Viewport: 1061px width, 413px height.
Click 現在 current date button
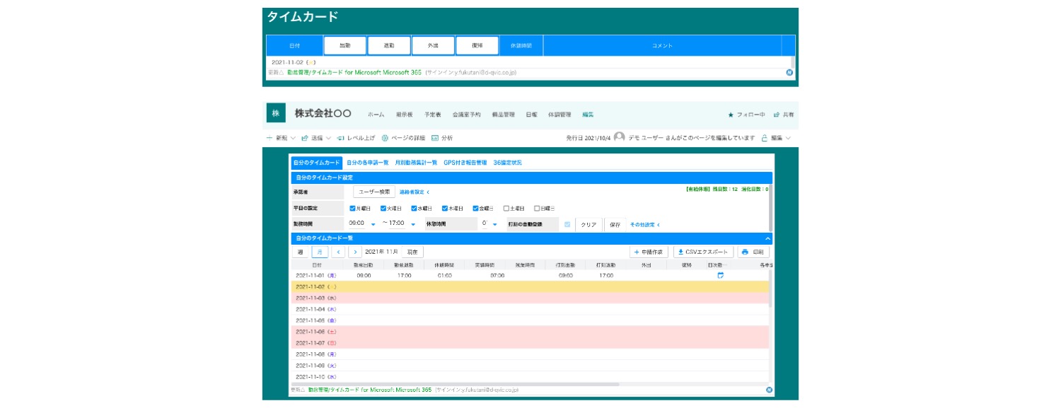click(x=413, y=252)
